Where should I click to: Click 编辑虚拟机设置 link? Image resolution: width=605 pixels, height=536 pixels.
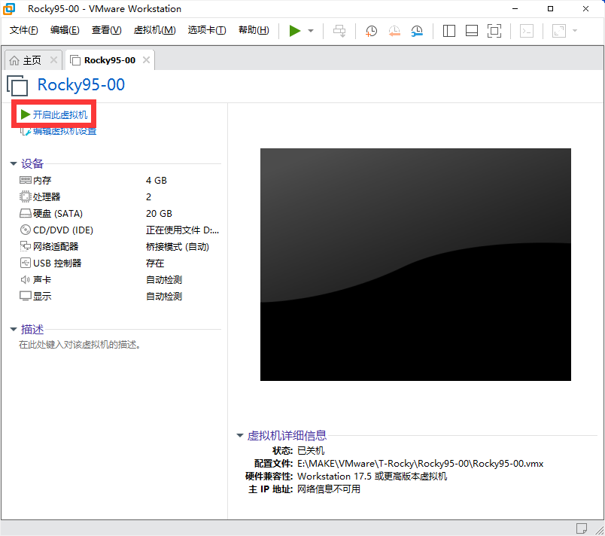(x=64, y=132)
